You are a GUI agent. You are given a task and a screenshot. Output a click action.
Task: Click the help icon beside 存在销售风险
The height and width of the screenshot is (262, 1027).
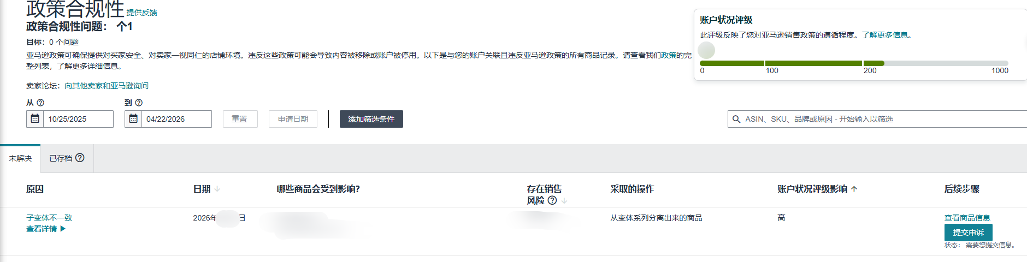[552, 200]
